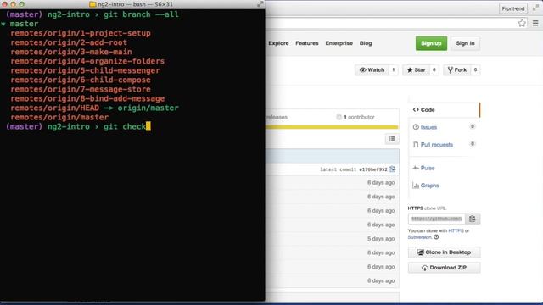The height and width of the screenshot is (305, 543).
Task: Open the Explore link on GitHub
Action: coord(278,43)
